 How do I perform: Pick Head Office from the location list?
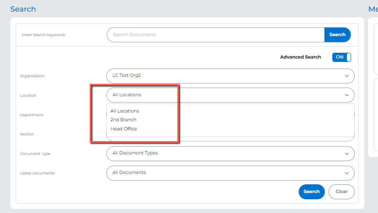click(x=124, y=129)
